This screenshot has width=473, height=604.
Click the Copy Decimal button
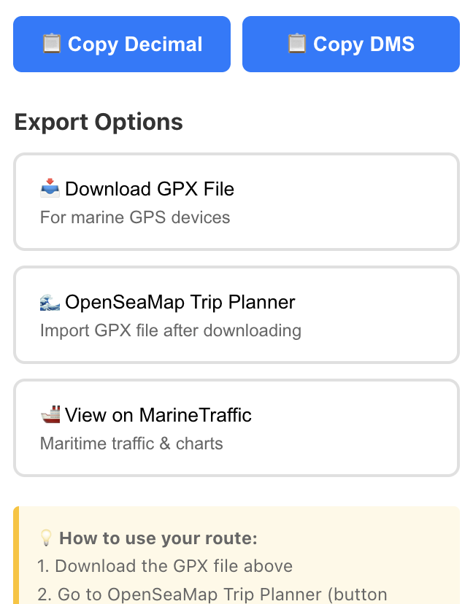[x=122, y=44]
